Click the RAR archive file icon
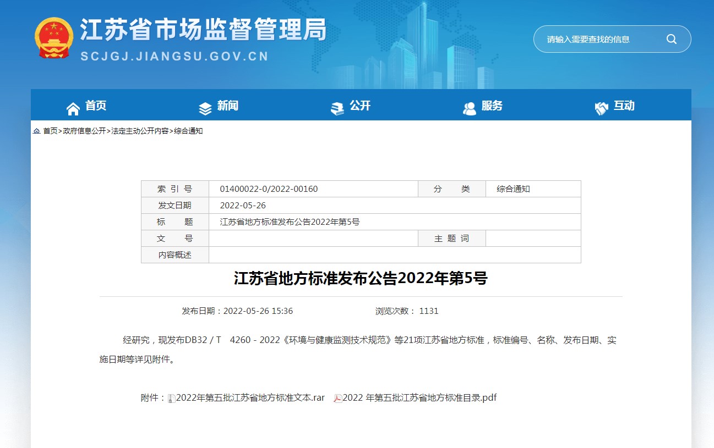Viewport: 714px width, 448px height. coord(171,398)
